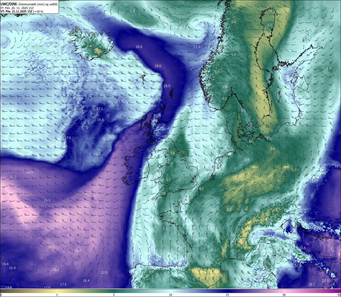Viewport: 341px width, 297px height.
Task: Click the 21.7 value at left edge
Action: [x=13, y=177]
